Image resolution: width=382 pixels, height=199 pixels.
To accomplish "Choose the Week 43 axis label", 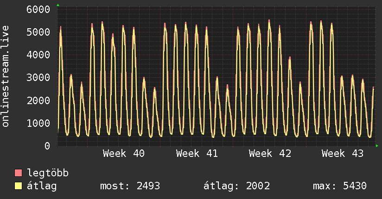I will pyautogui.click(x=343, y=153).
